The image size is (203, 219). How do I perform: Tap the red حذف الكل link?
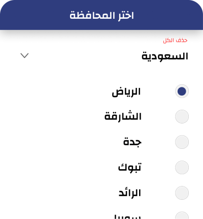pyautogui.click(x=175, y=40)
